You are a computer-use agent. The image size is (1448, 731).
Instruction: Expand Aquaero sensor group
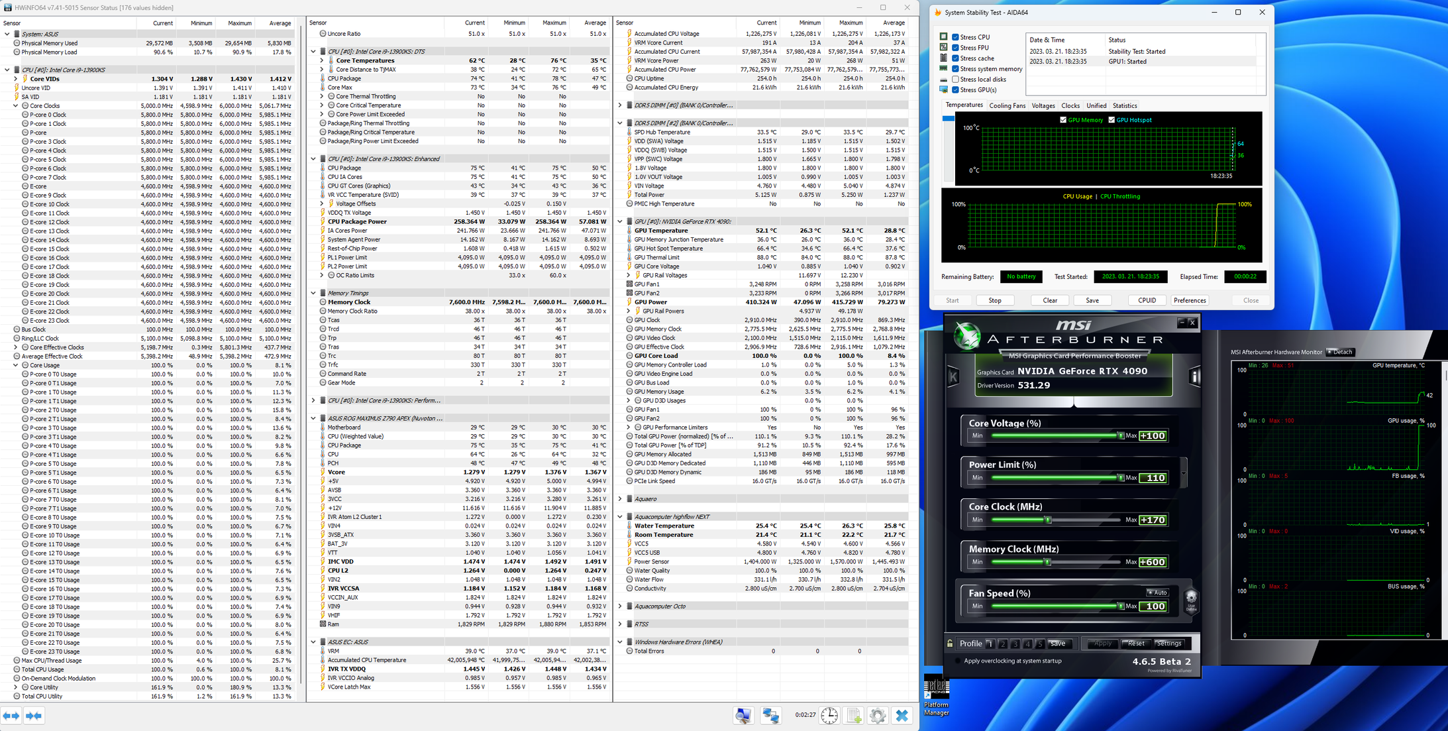tap(620, 499)
